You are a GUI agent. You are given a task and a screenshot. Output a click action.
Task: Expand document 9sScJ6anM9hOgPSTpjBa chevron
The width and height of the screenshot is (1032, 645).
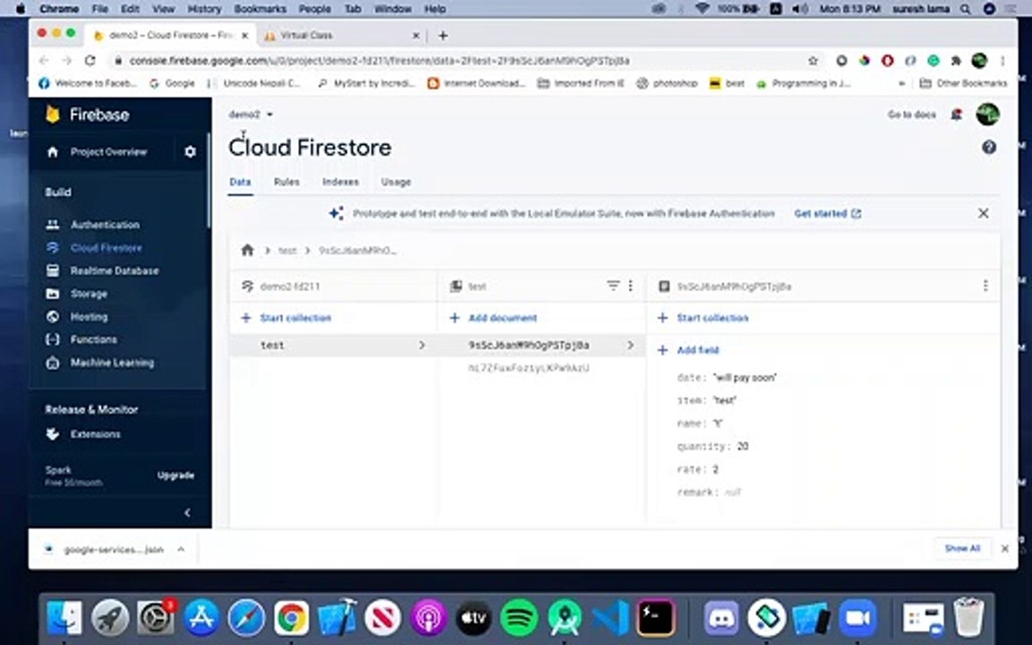(630, 346)
